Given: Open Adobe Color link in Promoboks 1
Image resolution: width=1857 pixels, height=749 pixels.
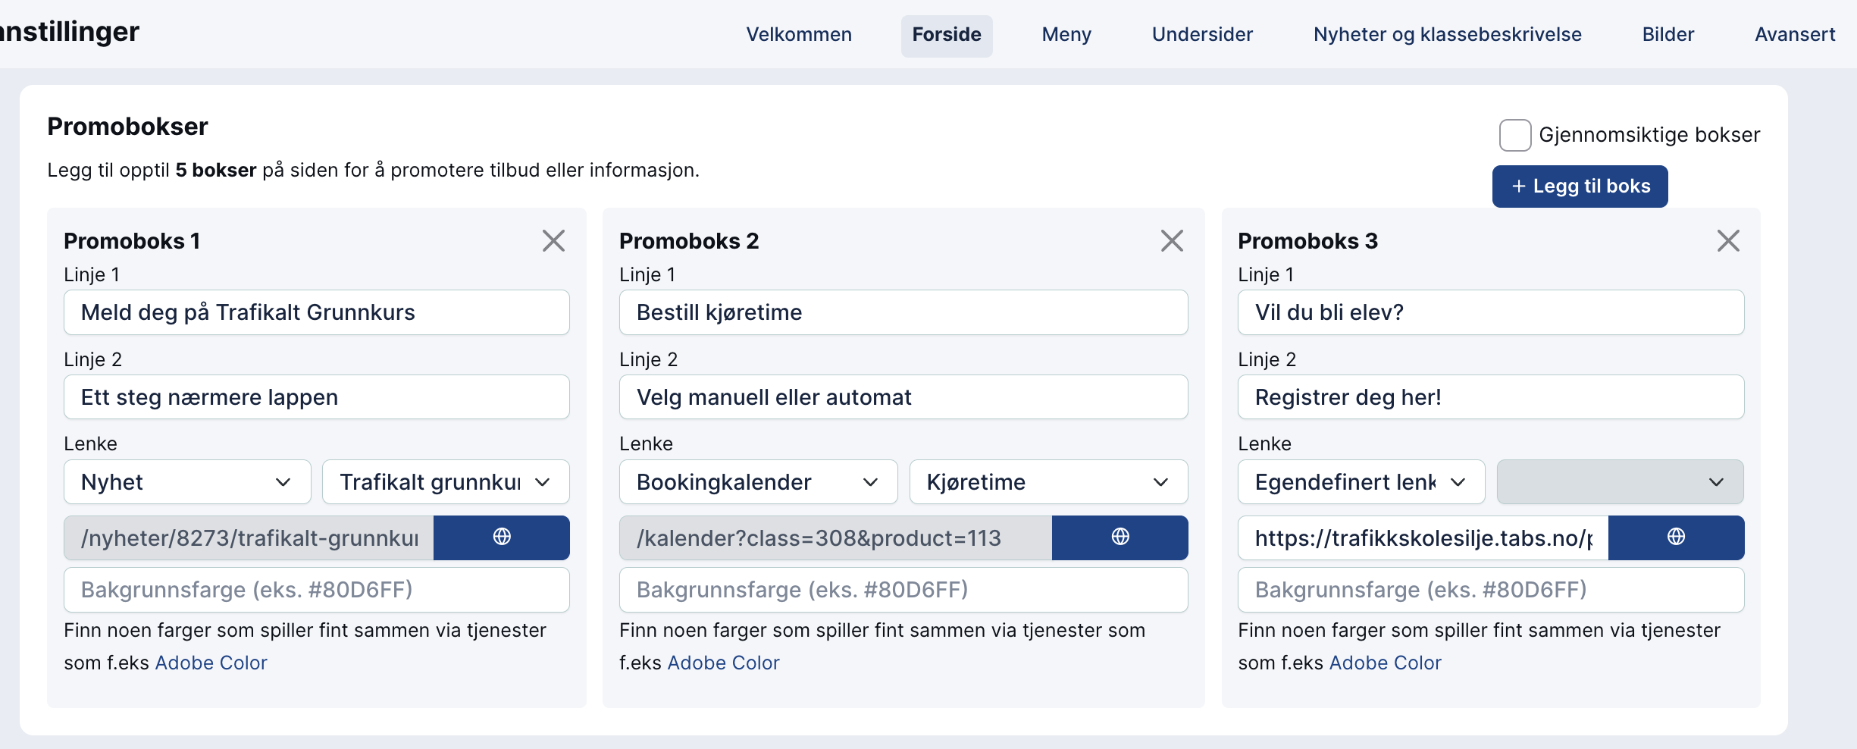Looking at the screenshot, I should 211,663.
